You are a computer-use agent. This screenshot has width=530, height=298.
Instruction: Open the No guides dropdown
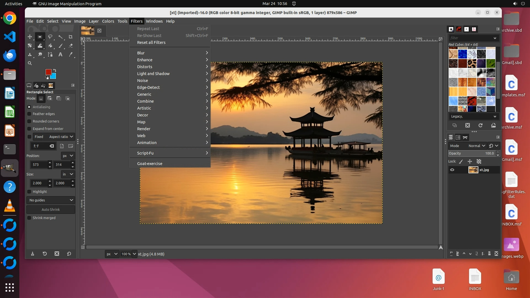pos(51,200)
